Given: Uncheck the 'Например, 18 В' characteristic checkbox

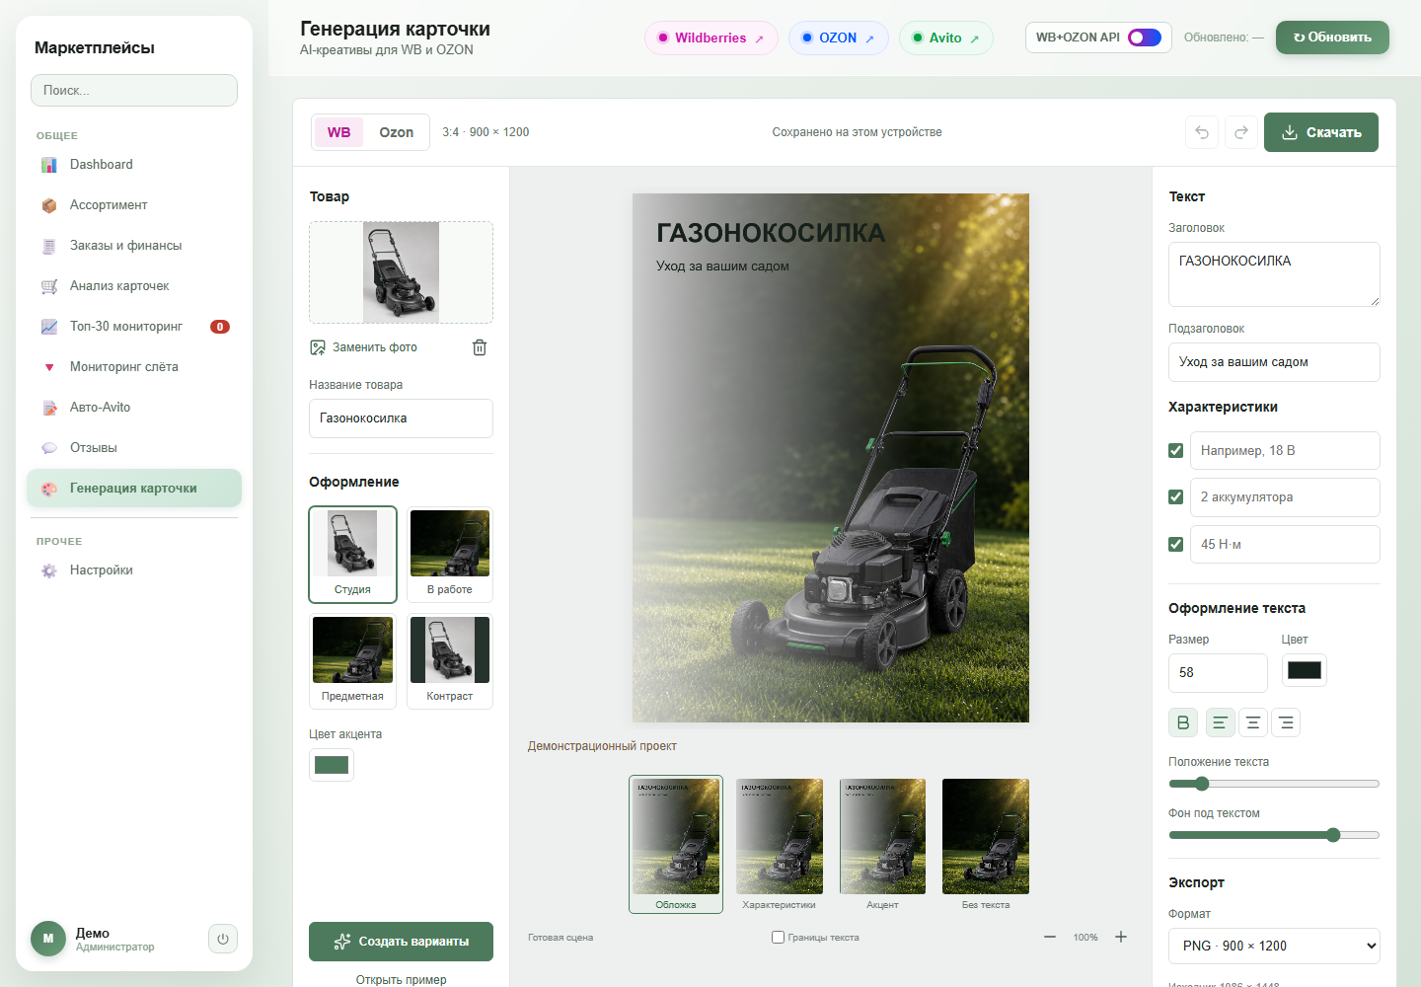Looking at the screenshot, I should 1175,451.
